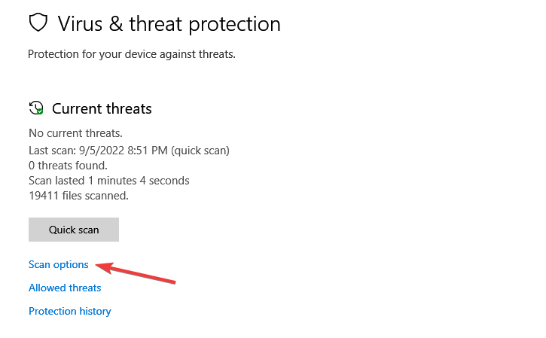The height and width of the screenshot is (338, 546).
Task: Click the Current threats section heading text
Action: (x=102, y=108)
